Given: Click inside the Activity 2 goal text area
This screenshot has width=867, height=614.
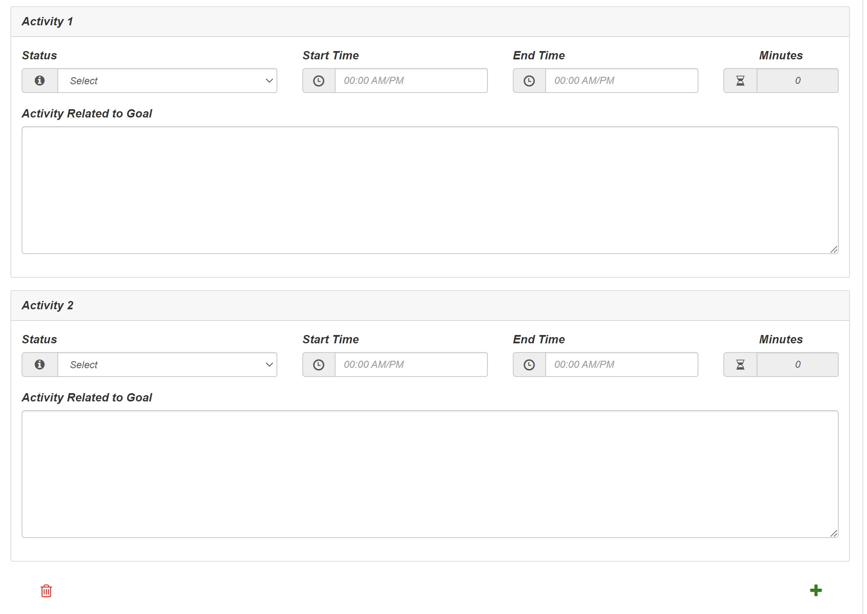Looking at the screenshot, I should (x=430, y=473).
